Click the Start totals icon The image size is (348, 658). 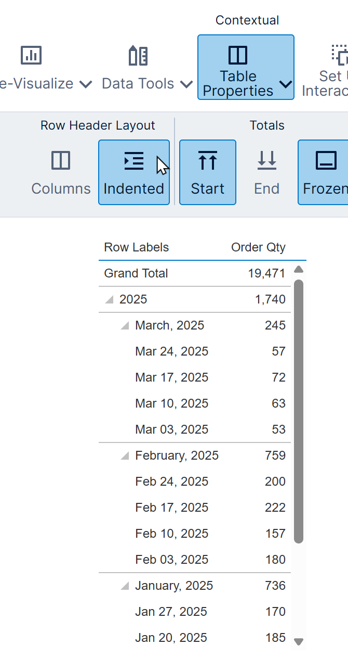[207, 161]
